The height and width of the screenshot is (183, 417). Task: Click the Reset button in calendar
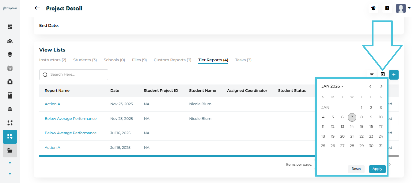coord(356,169)
